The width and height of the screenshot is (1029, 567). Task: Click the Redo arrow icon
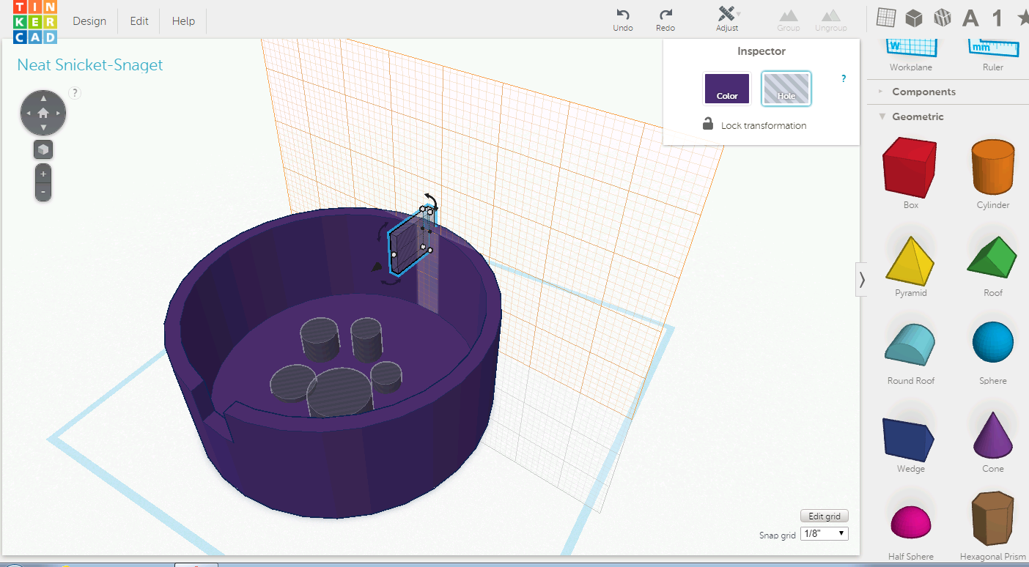(x=665, y=15)
